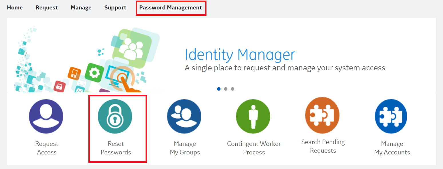Open the blue Manage My Accounts puzzle icon
The height and width of the screenshot is (169, 443).
pos(391,116)
